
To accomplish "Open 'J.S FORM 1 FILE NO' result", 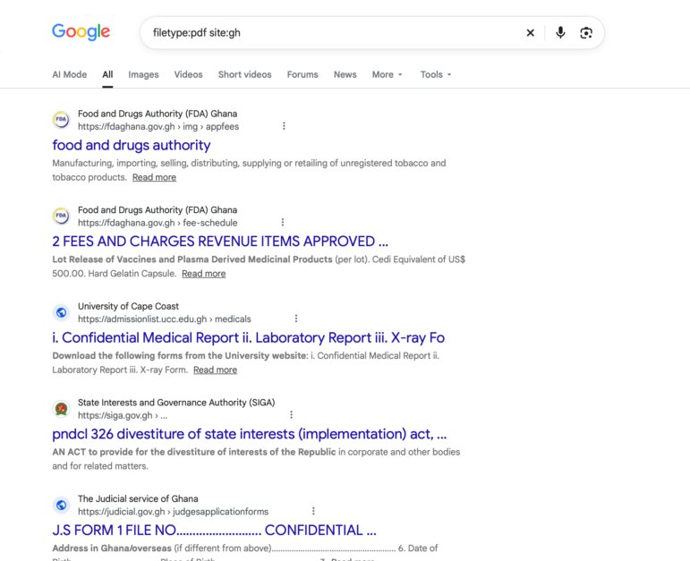I will (214, 531).
